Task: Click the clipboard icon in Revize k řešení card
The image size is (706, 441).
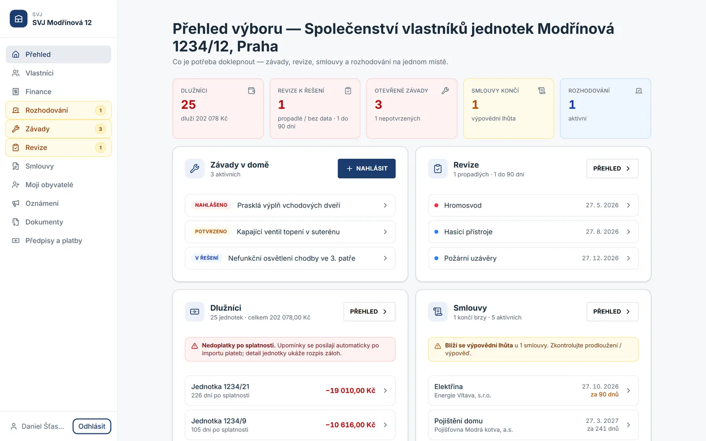Action: 348,91
